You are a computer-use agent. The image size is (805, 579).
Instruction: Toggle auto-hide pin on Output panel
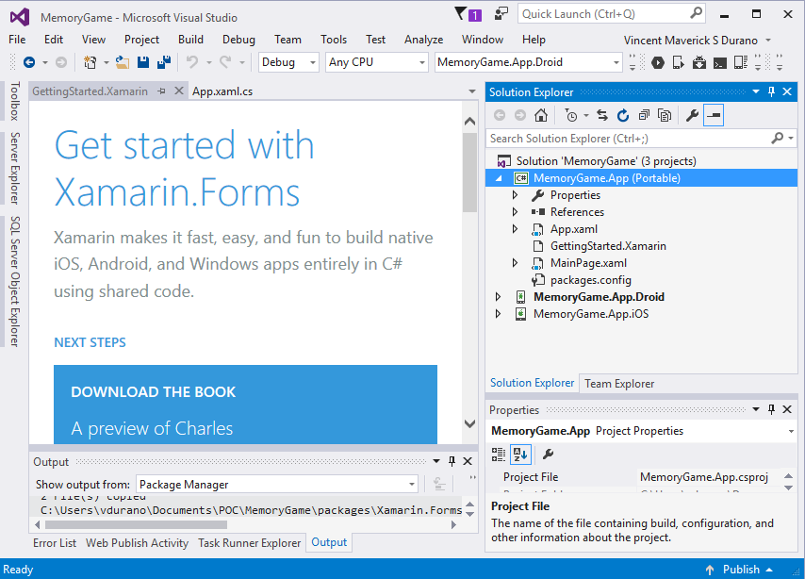click(452, 461)
